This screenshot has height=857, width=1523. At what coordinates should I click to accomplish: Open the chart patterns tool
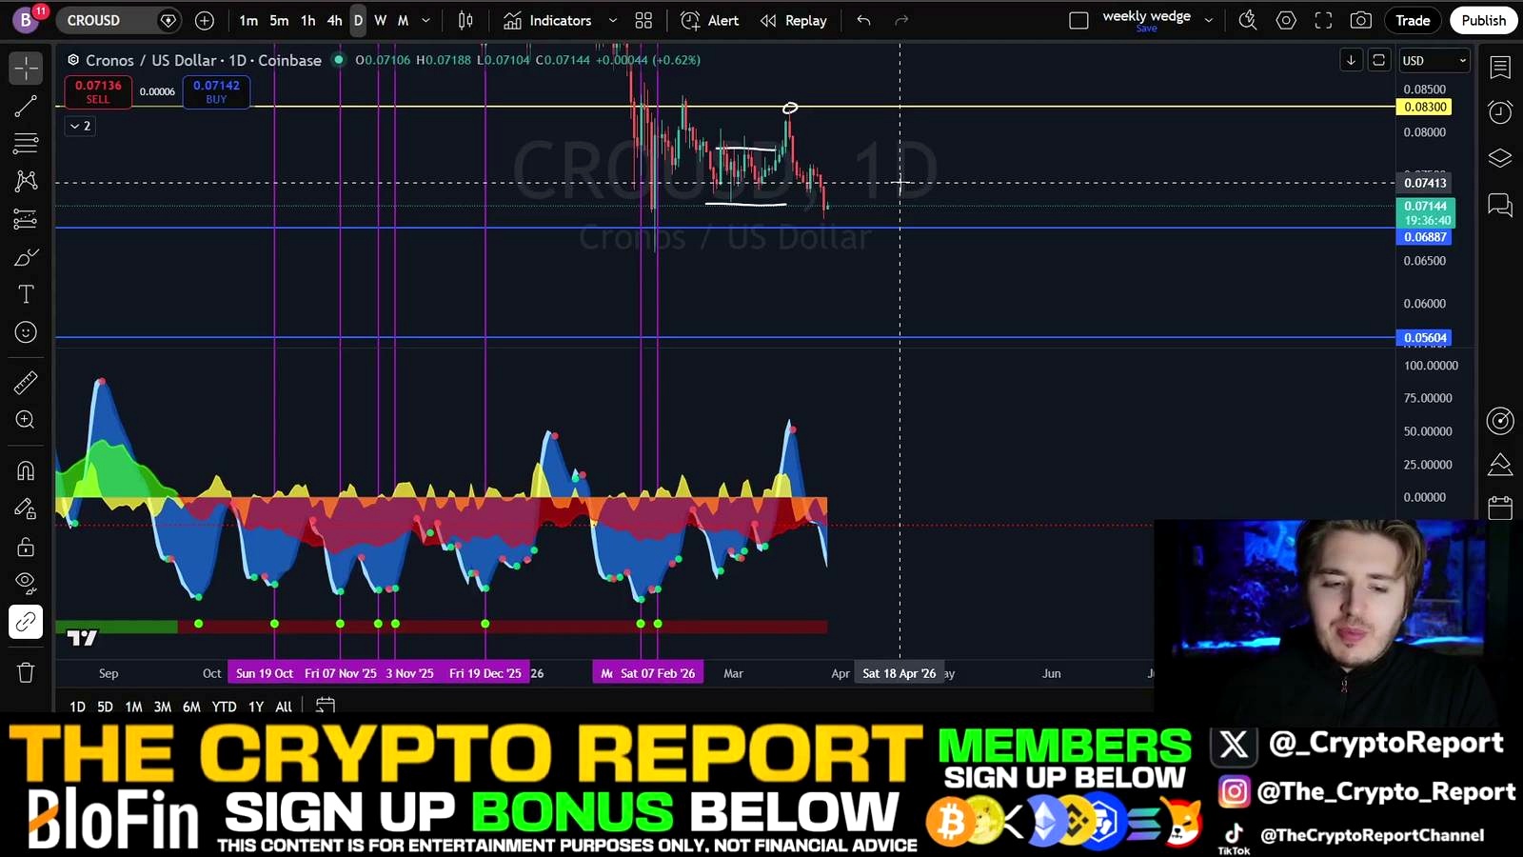(26, 181)
